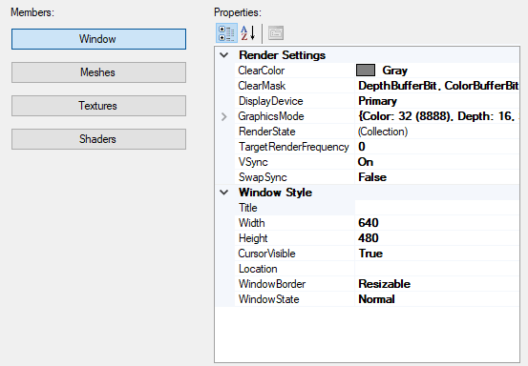Edit the Height value 480
This screenshot has height=366, width=528.
point(369,238)
